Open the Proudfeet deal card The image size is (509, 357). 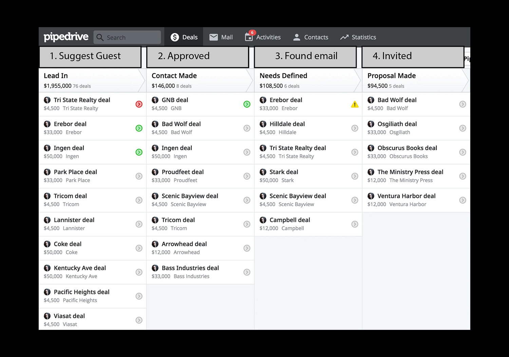pos(200,176)
